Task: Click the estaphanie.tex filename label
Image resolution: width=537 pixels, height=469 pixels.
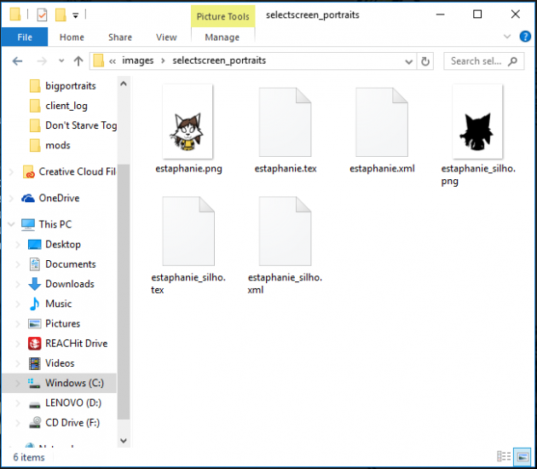Action: pyautogui.click(x=286, y=169)
